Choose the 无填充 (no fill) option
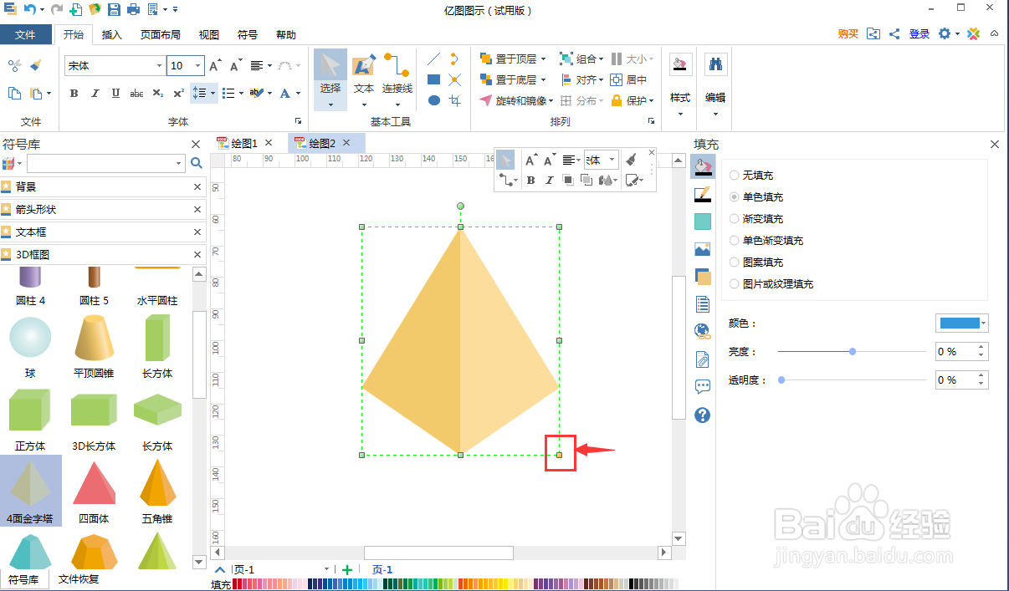 [x=736, y=175]
